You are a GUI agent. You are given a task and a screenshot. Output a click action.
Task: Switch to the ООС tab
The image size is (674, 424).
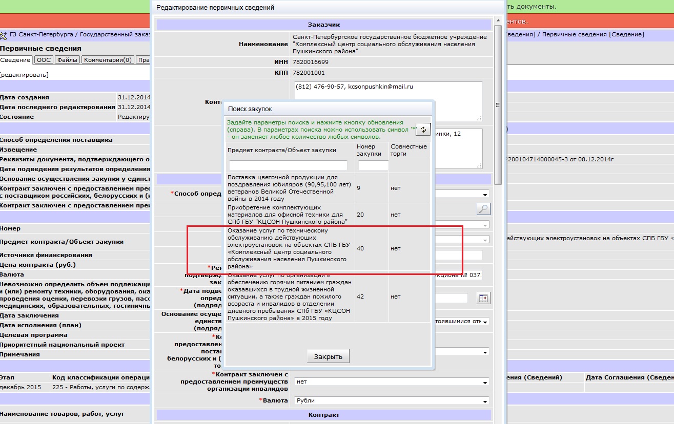[x=44, y=60]
